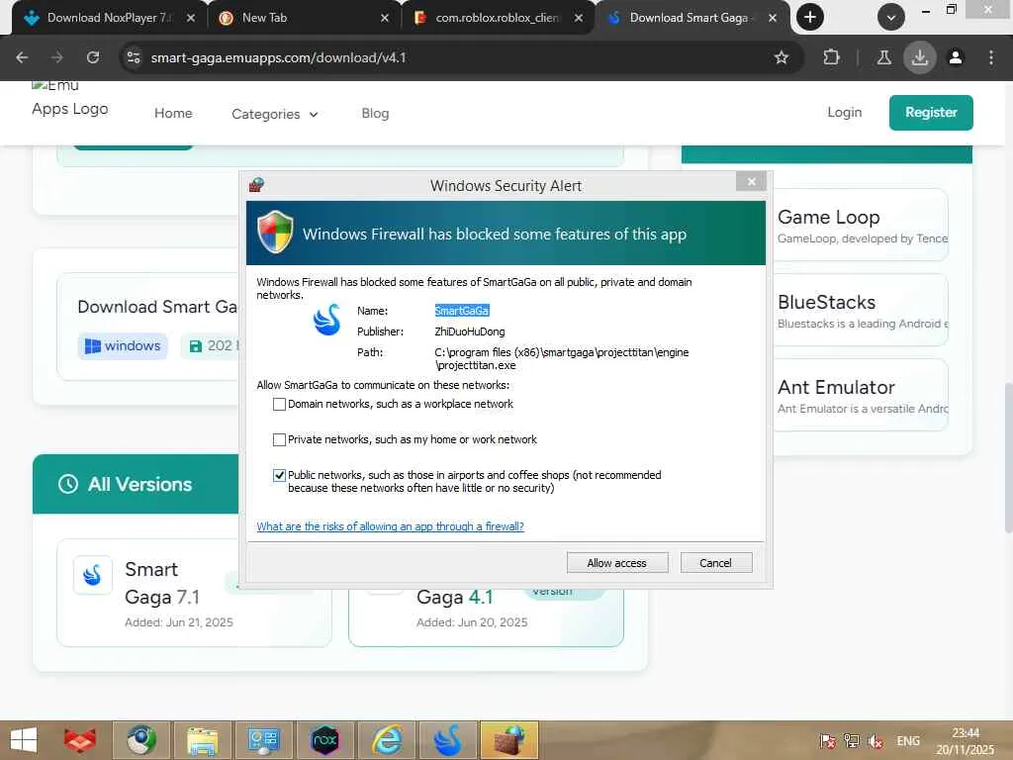Viewport: 1013px width, 760px height.
Task: Click network status tray icon
Action: (x=852, y=740)
